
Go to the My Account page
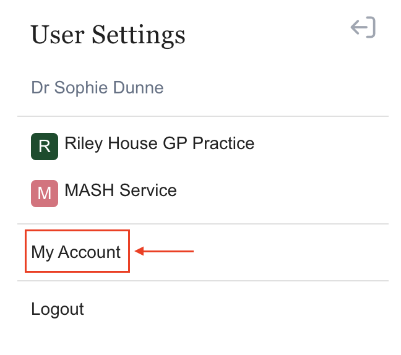coord(76,252)
